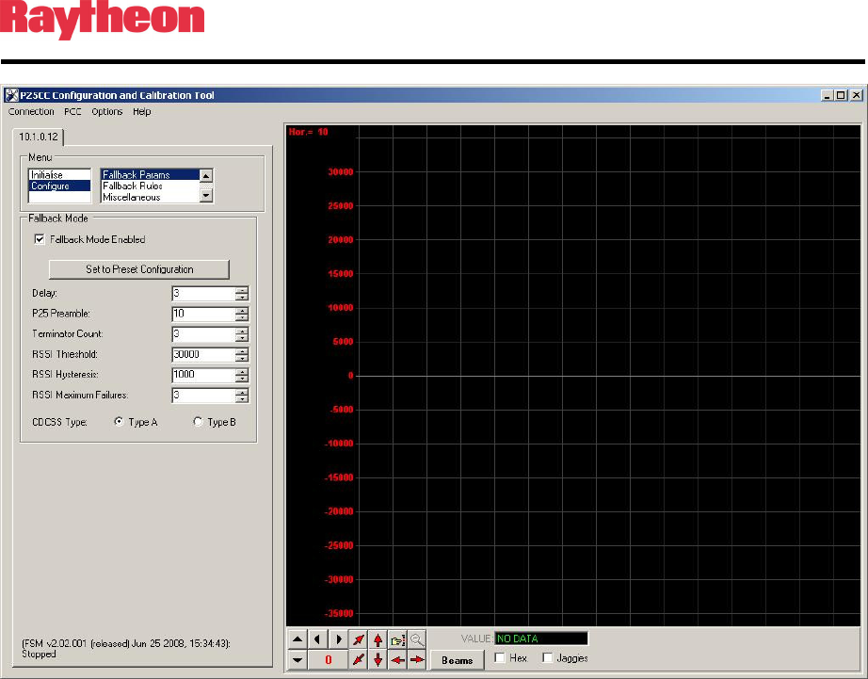Screen dimensions: 868x679
Task: Click the P25 Preamble input field
Action: click(202, 314)
